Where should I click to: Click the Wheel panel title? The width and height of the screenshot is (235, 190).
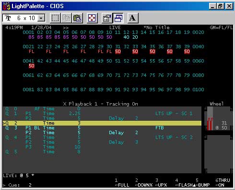217,104
